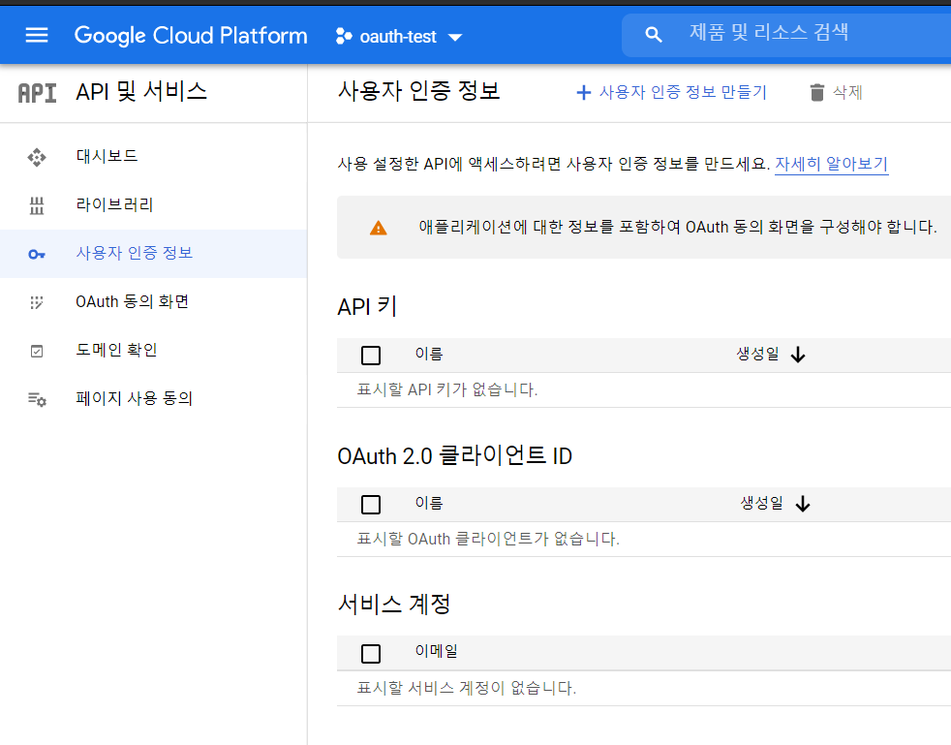
Task: Click the orange warning triangle icon
Action: [379, 228]
